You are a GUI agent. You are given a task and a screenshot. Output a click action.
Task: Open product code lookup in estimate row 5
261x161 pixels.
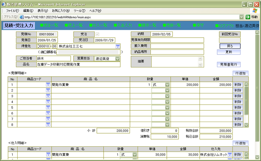(48, 107)
